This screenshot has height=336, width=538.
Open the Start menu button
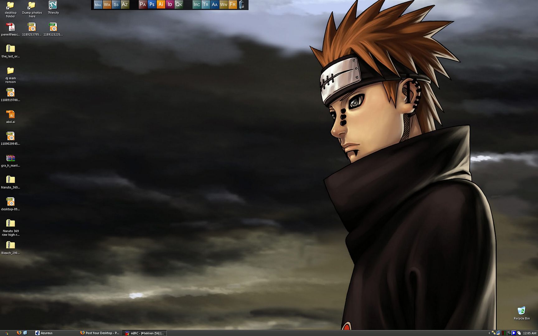pos(7,333)
